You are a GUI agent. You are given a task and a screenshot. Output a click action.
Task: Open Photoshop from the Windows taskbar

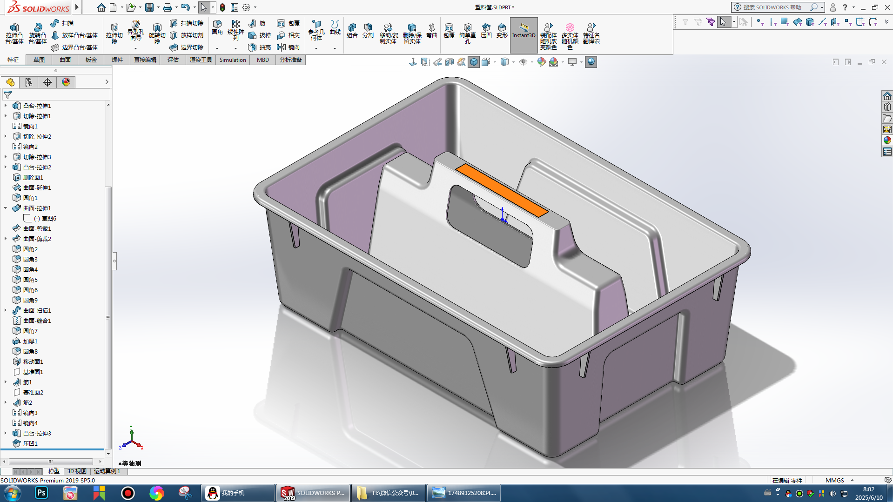click(41, 493)
